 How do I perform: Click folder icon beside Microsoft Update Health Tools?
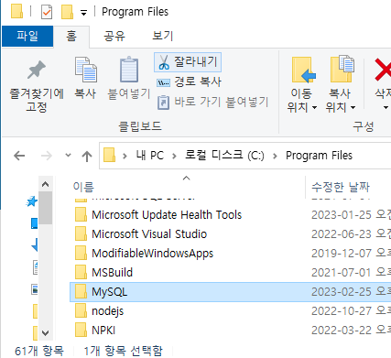81,214
